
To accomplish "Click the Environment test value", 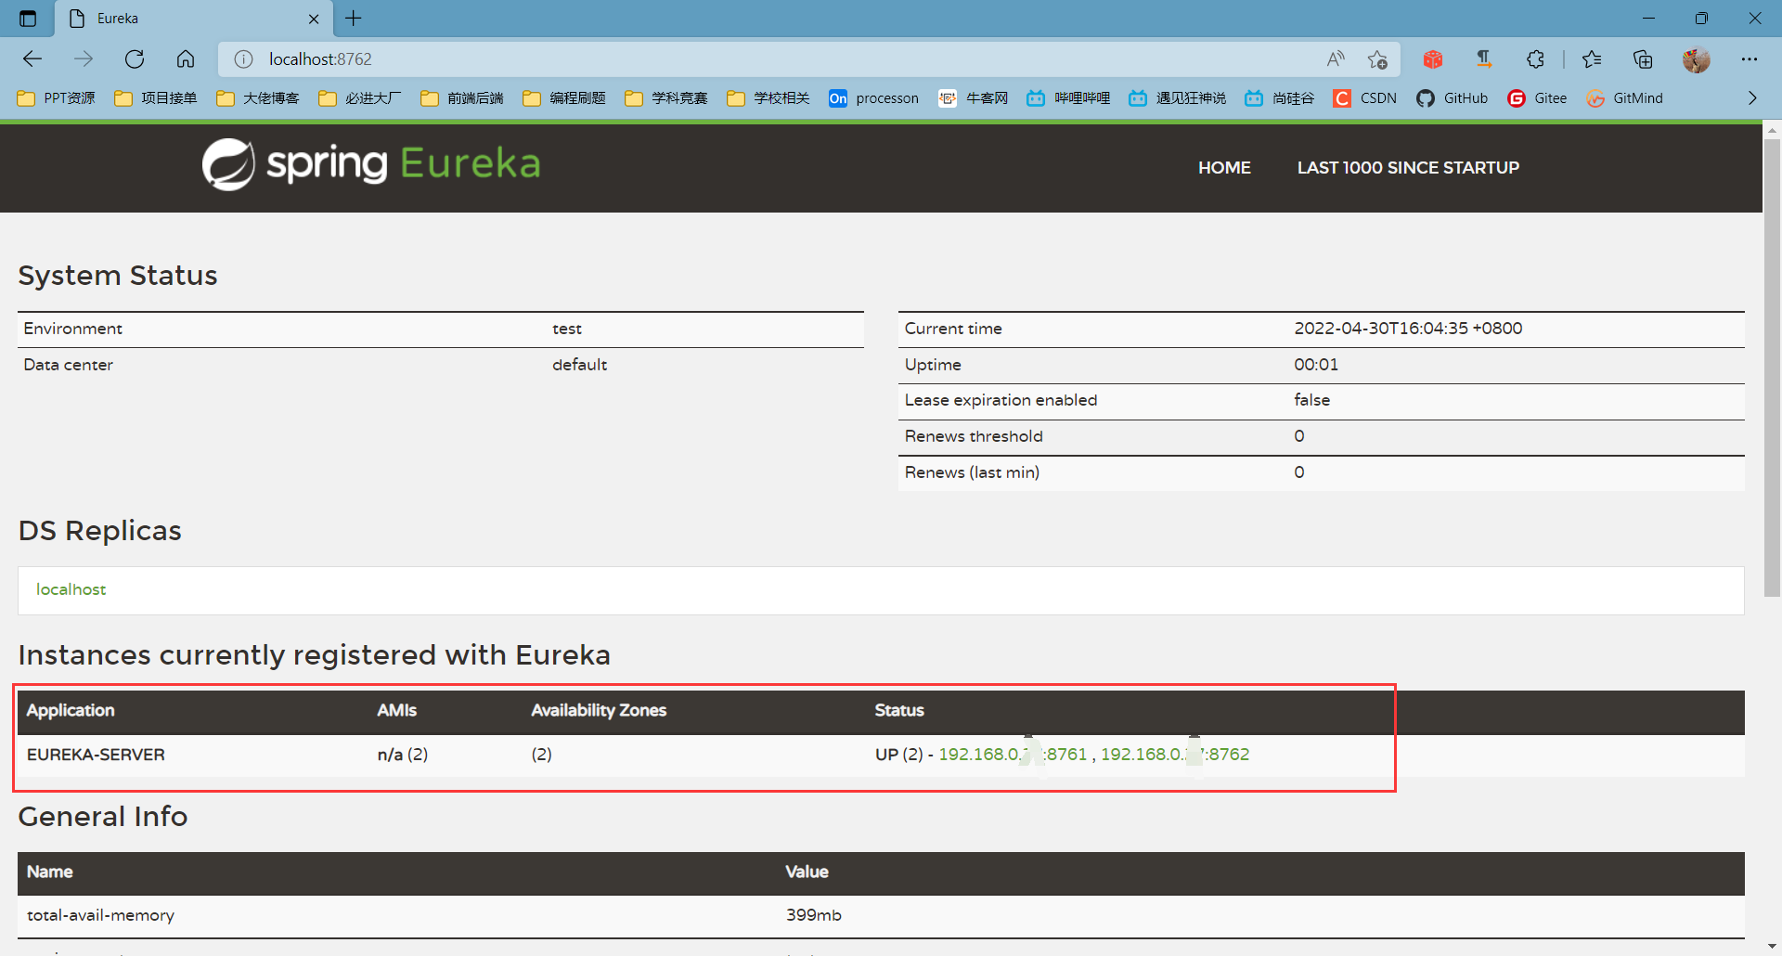I will pyautogui.click(x=566, y=329).
